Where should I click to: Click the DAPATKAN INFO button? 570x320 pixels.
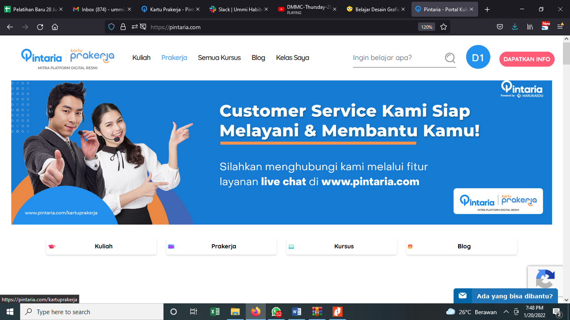coord(527,59)
